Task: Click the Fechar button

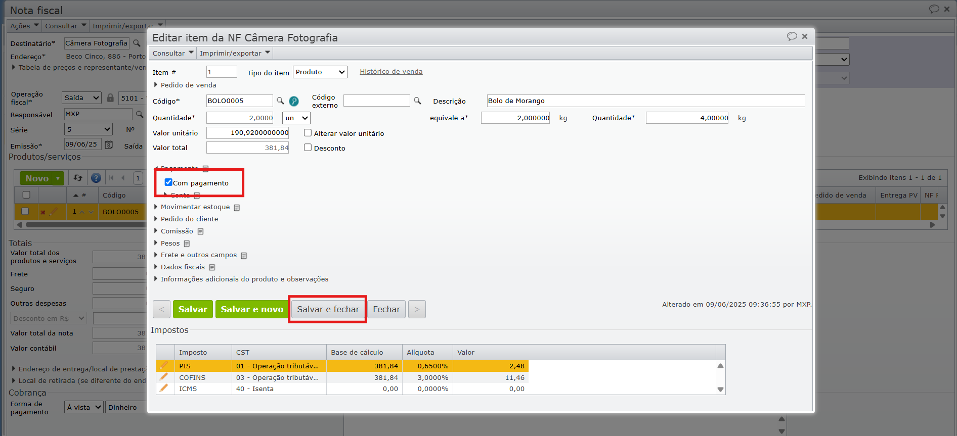Action: [x=386, y=309]
